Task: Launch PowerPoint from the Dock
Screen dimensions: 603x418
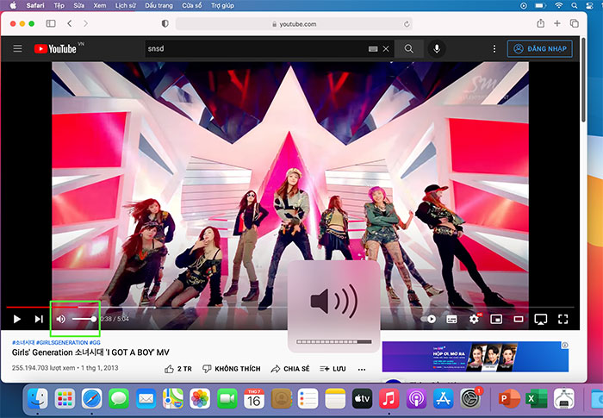Action: coord(509,398)
